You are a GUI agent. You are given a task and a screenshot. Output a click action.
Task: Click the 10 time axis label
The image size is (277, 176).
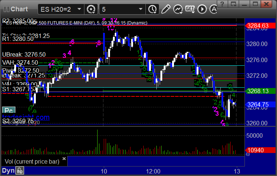click(104, 171)
